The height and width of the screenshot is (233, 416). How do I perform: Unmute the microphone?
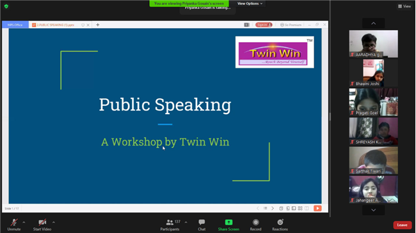click(x=14, y=225)
